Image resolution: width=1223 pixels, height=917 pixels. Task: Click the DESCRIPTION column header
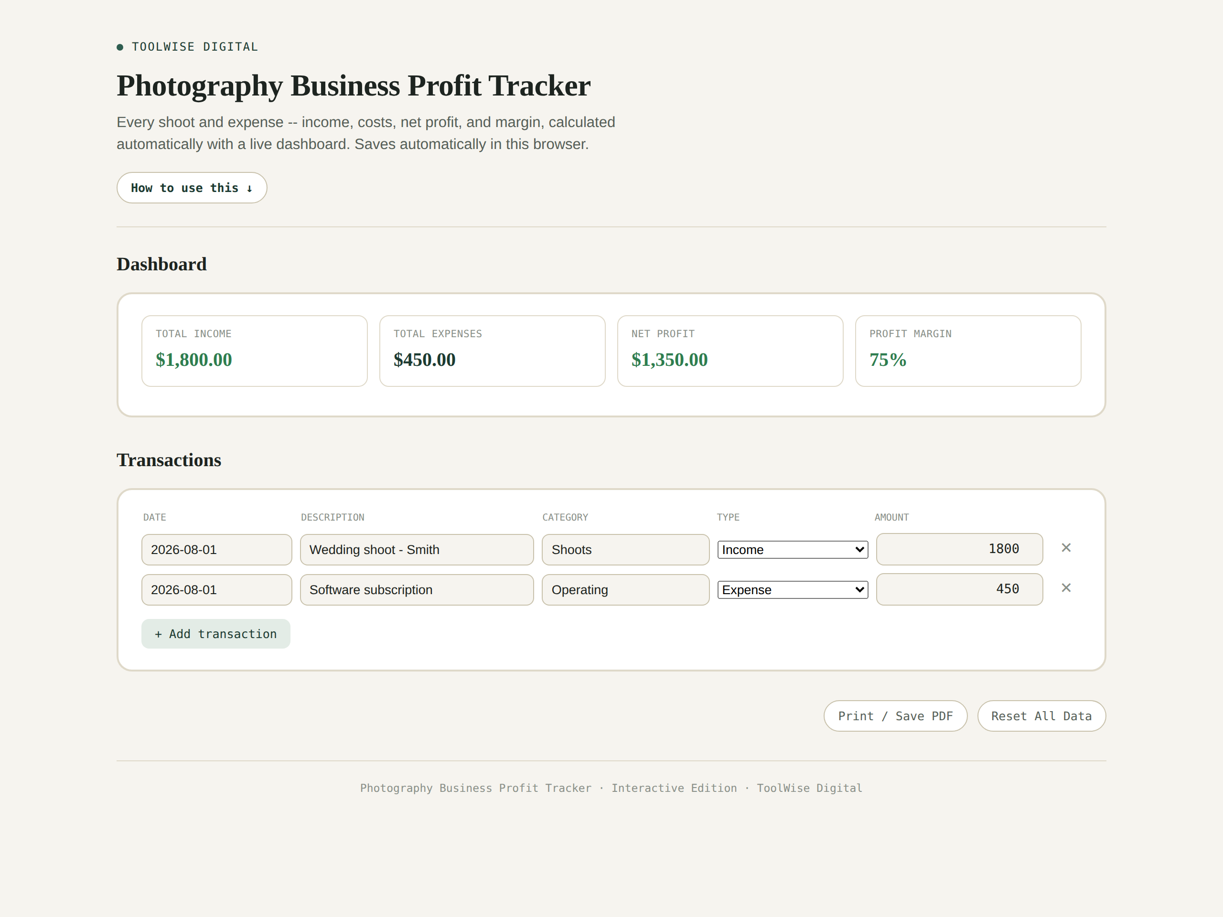tap(333, 517)
